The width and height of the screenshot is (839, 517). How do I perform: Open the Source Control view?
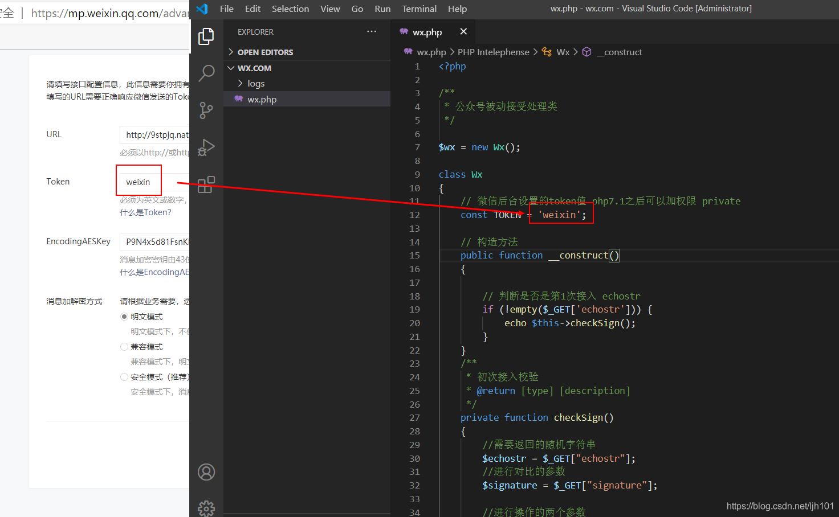pyautogui.click(x=206, y=110)
